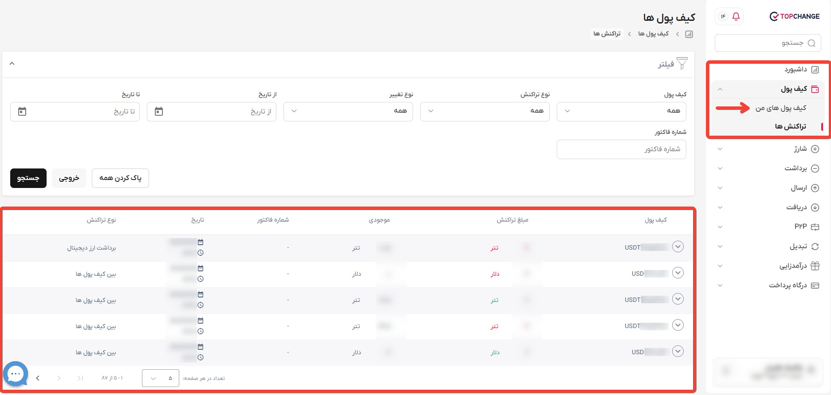The image size is (831, 395).
Task: Click the تا تاریخ date field
Action: click(75, 111)
